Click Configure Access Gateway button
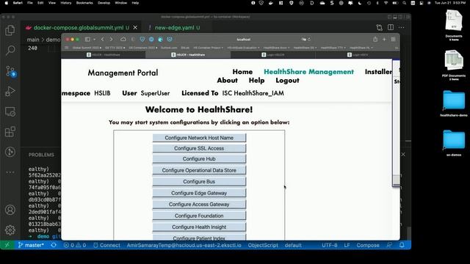This screenshot has width=470, height=264. click(199, 204)
